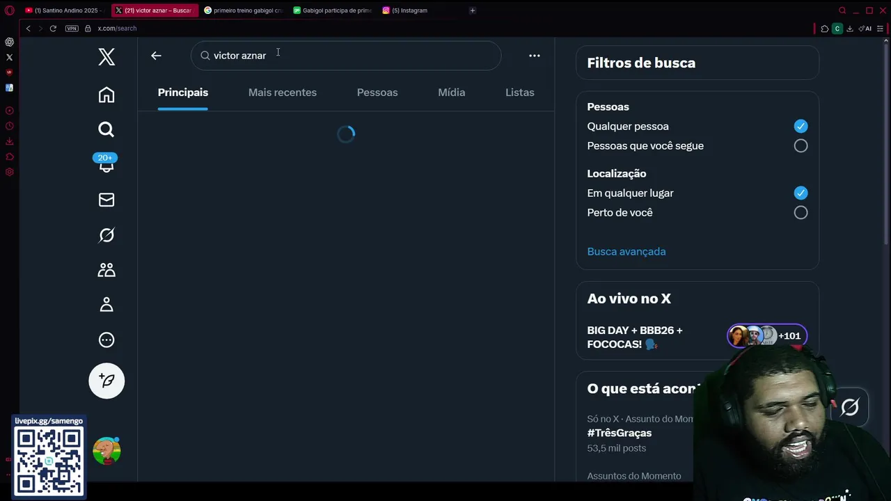Open settings gear in Opera sidebar
Screen dimensions: 891x501
pos(9,172)
